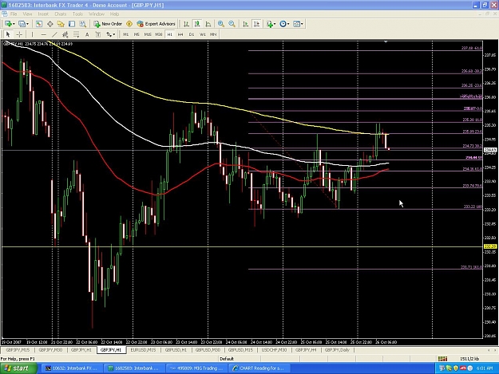
Task: Select the Crosshair tool
Action: pyautogui.click(x=19, y=34)
